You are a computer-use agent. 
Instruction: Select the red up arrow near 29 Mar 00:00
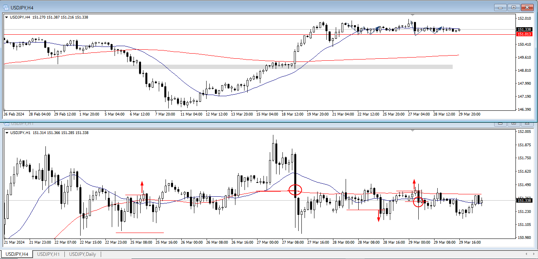pyautogui.click(x=414, y=183)
